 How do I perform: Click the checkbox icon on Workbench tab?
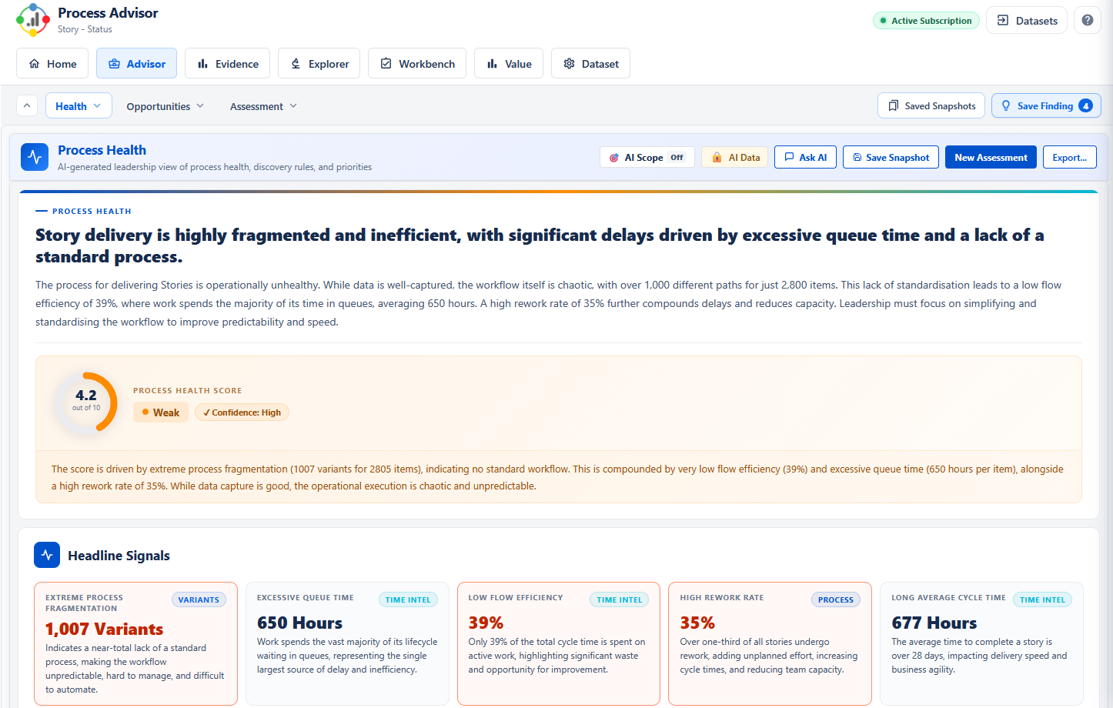386,64
